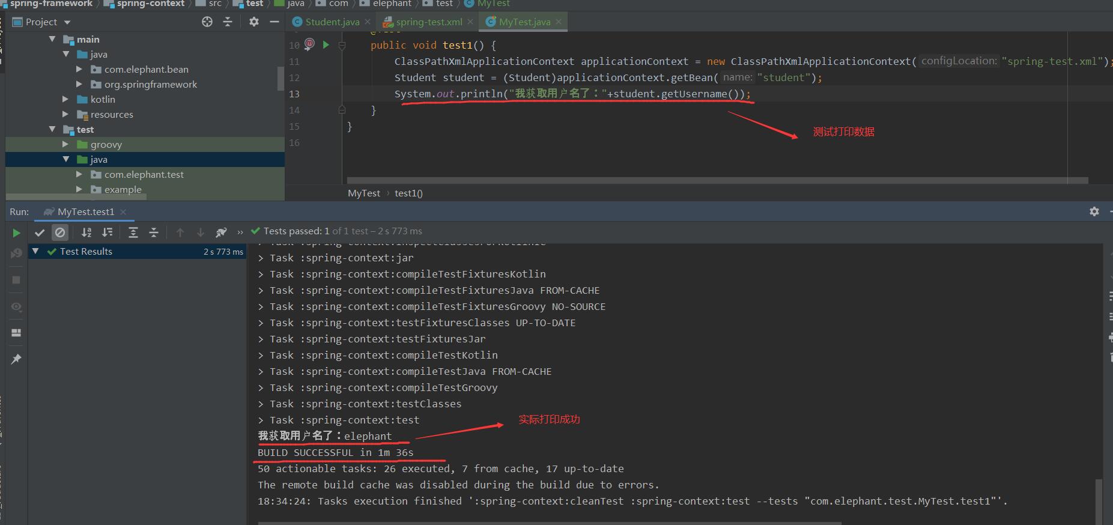Go to next failed test
1113x525 pixels.
tap(201, 232)
